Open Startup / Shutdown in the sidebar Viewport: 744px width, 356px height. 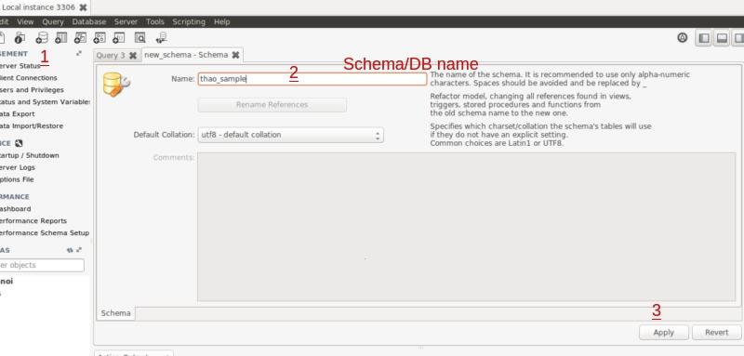(30, 155)
